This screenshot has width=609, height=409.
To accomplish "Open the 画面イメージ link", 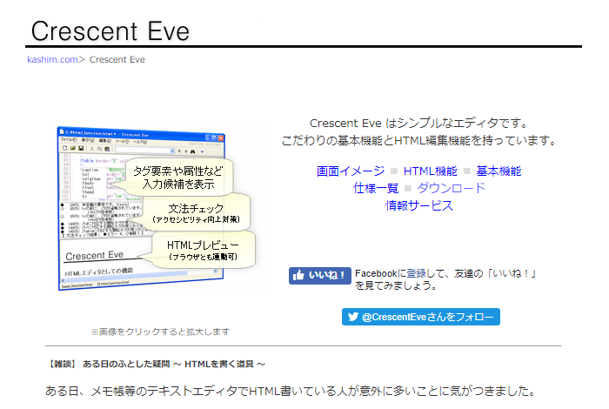I will pos(351,171).
